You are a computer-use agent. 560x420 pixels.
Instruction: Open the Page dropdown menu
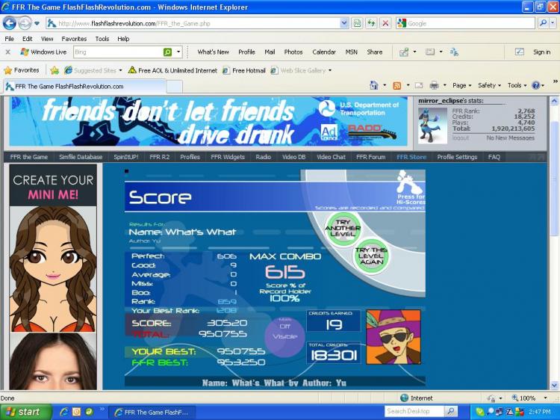pyautogui.click(x=461, y=85)
